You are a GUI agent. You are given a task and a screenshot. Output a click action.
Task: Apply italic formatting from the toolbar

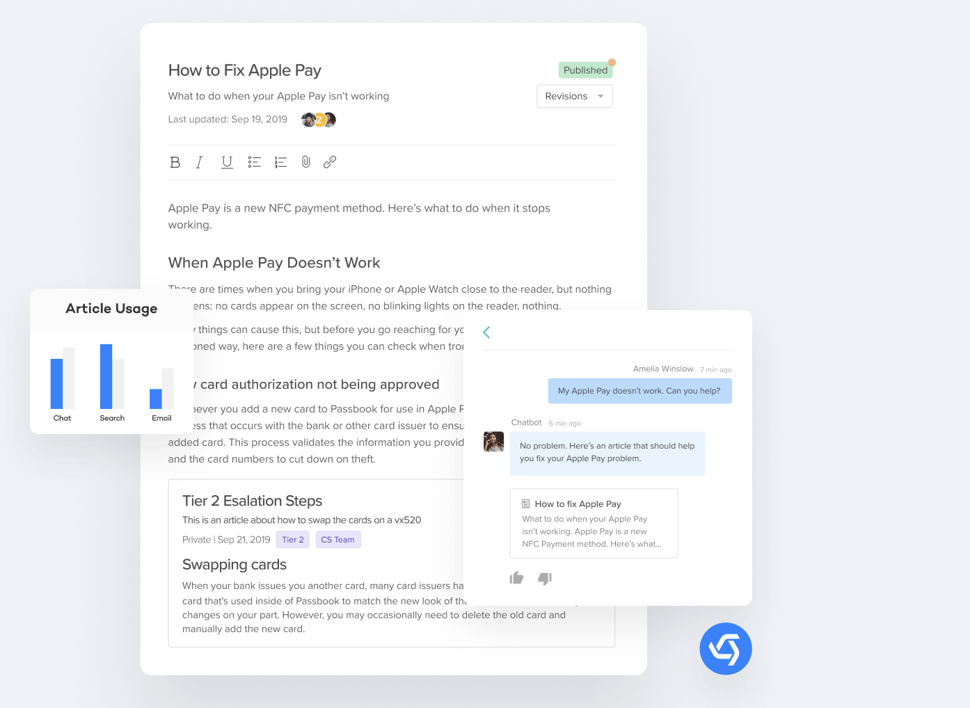[x=200, y=162]
